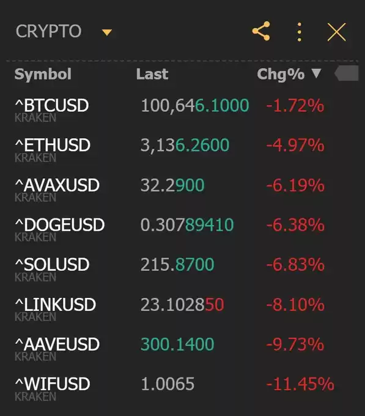Image resolution: width=365 pixels, height=416 pixels.
Task: Click the CRYPTO watchlist title
Action: pos(48,31)
